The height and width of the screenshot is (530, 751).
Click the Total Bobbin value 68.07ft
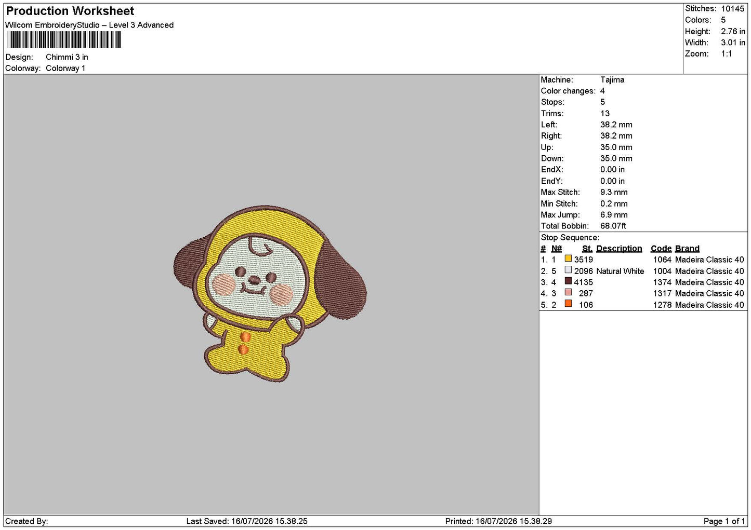point(613,226)
